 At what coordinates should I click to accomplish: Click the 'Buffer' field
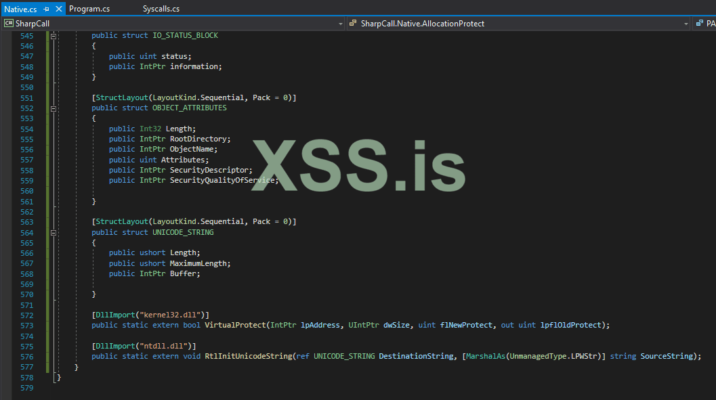click(x=183, y=273)
